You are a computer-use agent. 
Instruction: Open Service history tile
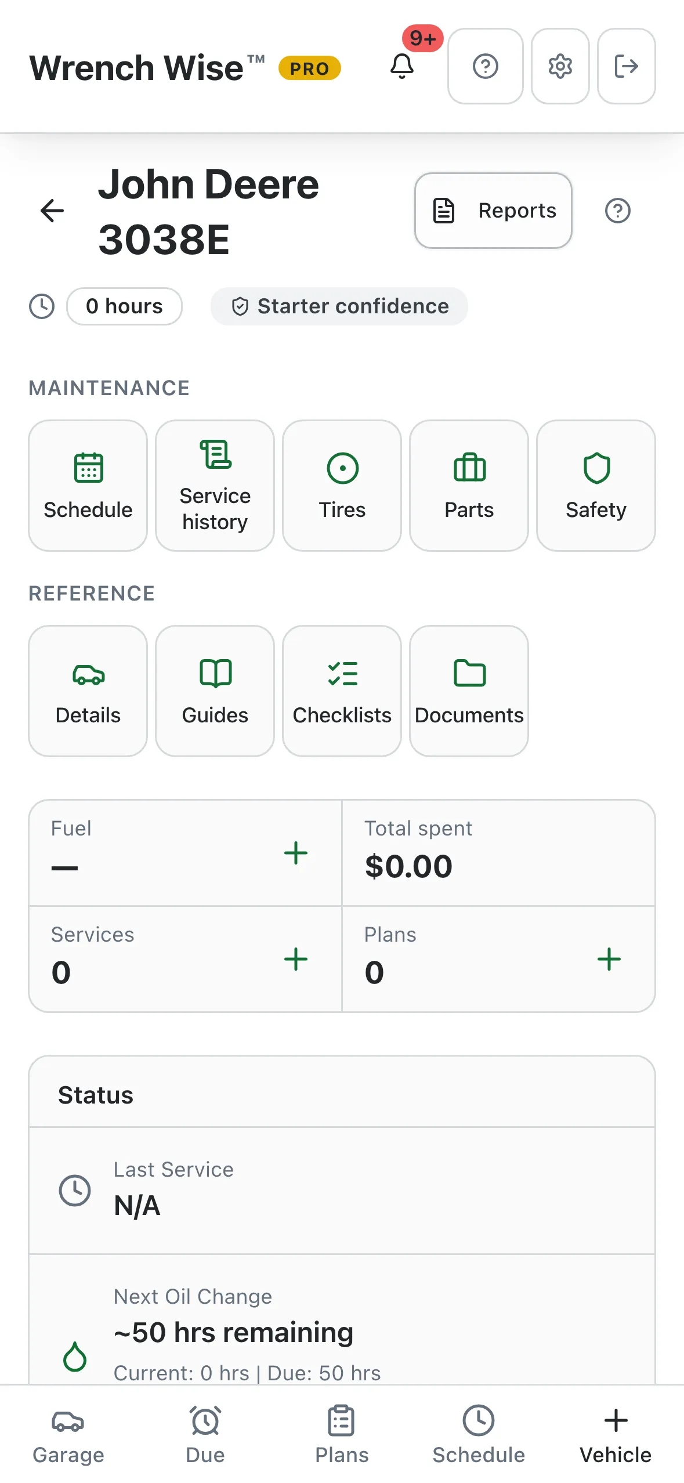[x=215, y=486]
